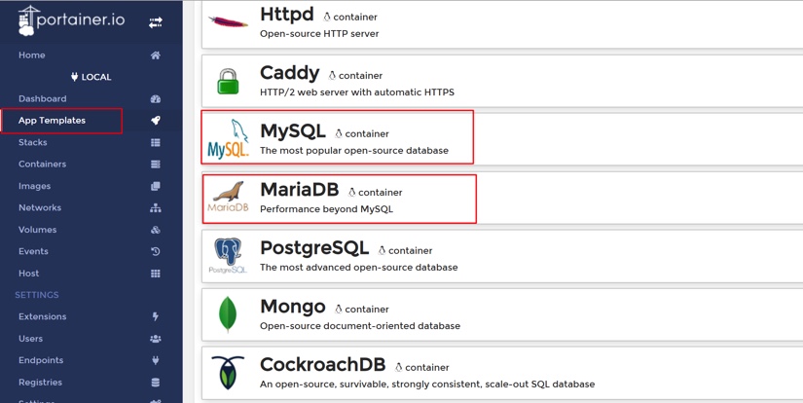The image size is (803, 403).
Task: Click the Events history icon
Action: click(x=156, y=252)
